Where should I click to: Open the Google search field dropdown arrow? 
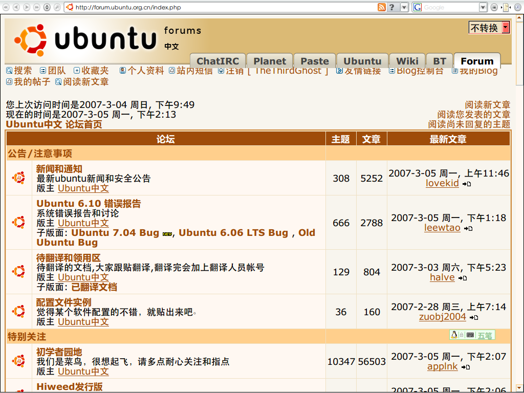[483, 7]
